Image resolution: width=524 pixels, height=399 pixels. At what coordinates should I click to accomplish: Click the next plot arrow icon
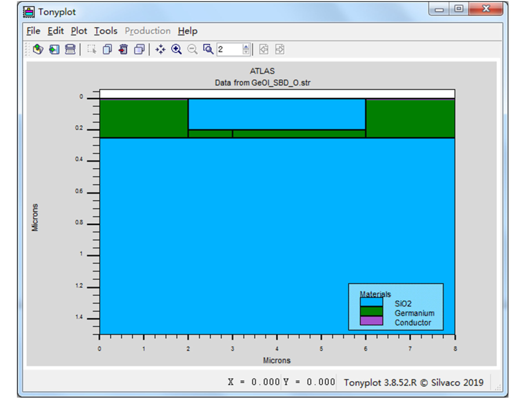click(x=280, y=49)
